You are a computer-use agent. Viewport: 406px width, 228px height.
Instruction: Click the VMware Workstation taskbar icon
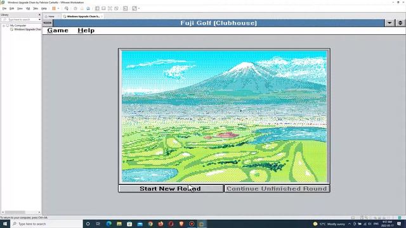pos(202,224)
